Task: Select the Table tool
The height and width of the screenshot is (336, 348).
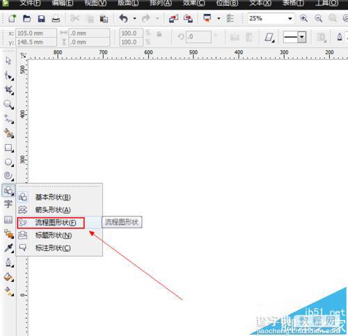Action: [8, 219]
